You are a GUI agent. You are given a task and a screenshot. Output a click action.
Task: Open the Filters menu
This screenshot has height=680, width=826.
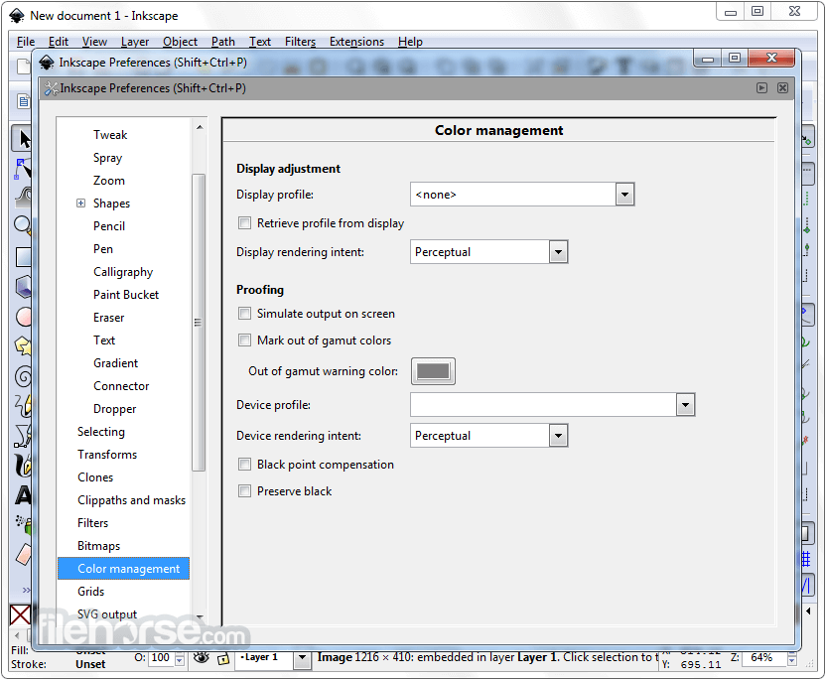(300, 42)
